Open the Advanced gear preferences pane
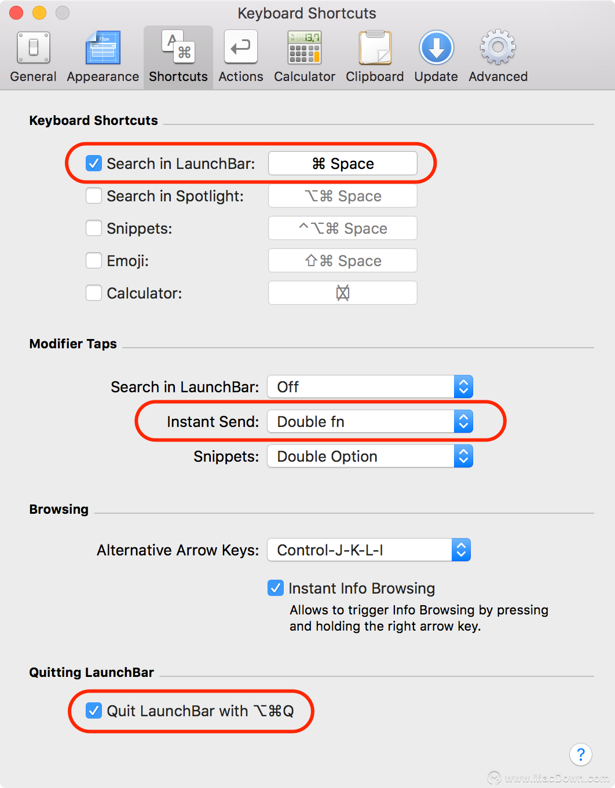This screenshot has height=788, width=615. coord(498,57)
